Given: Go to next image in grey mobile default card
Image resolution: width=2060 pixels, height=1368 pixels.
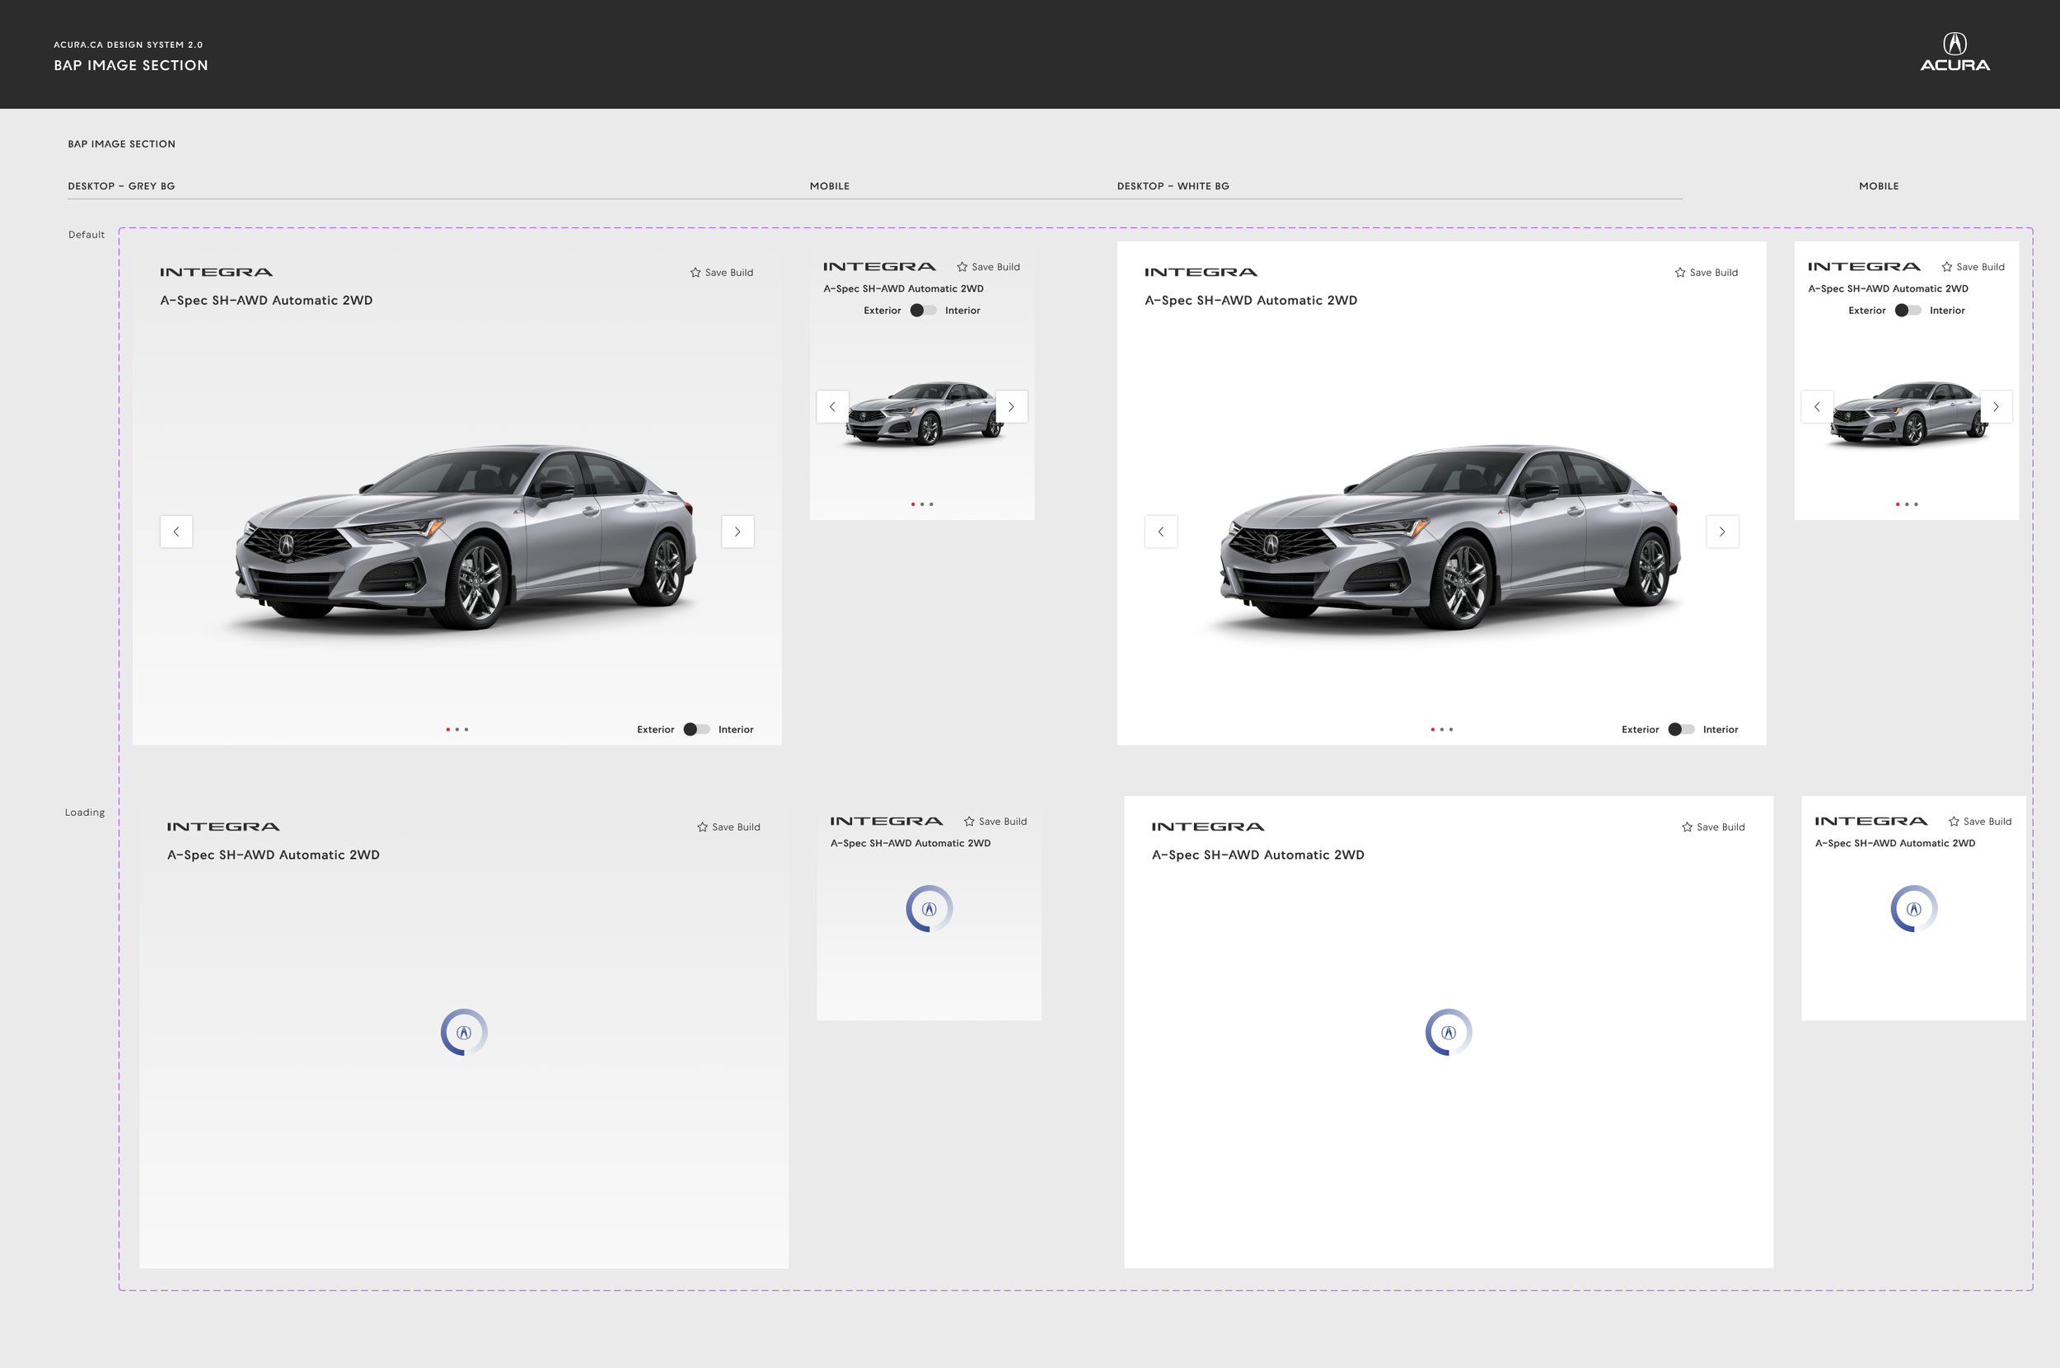Looking at the screenshot, I should [x=1012, y=406].
